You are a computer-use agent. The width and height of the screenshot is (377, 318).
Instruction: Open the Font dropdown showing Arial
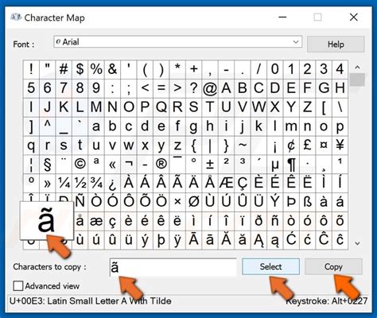click(x=177, y=42)
